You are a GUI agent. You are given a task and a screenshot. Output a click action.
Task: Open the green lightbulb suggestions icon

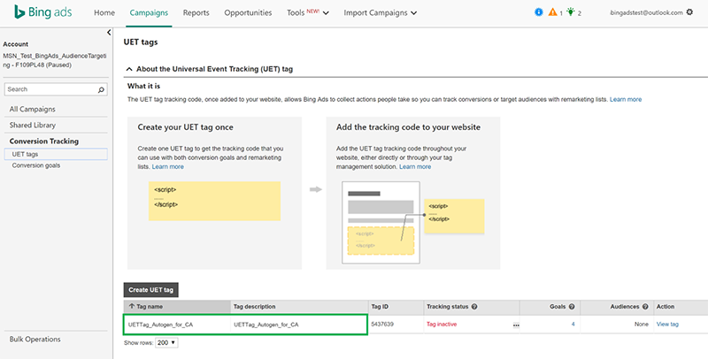pos(571,12)
